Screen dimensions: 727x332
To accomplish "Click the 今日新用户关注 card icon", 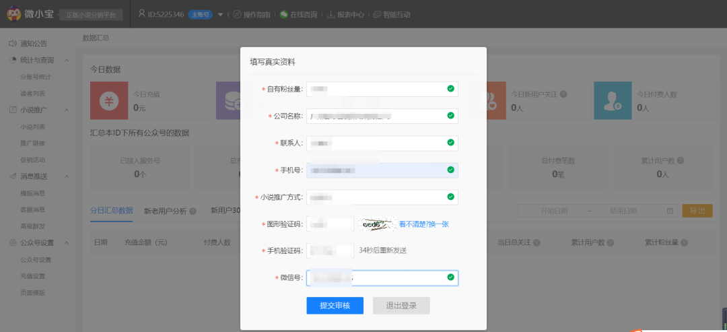I will click(487, 100).
